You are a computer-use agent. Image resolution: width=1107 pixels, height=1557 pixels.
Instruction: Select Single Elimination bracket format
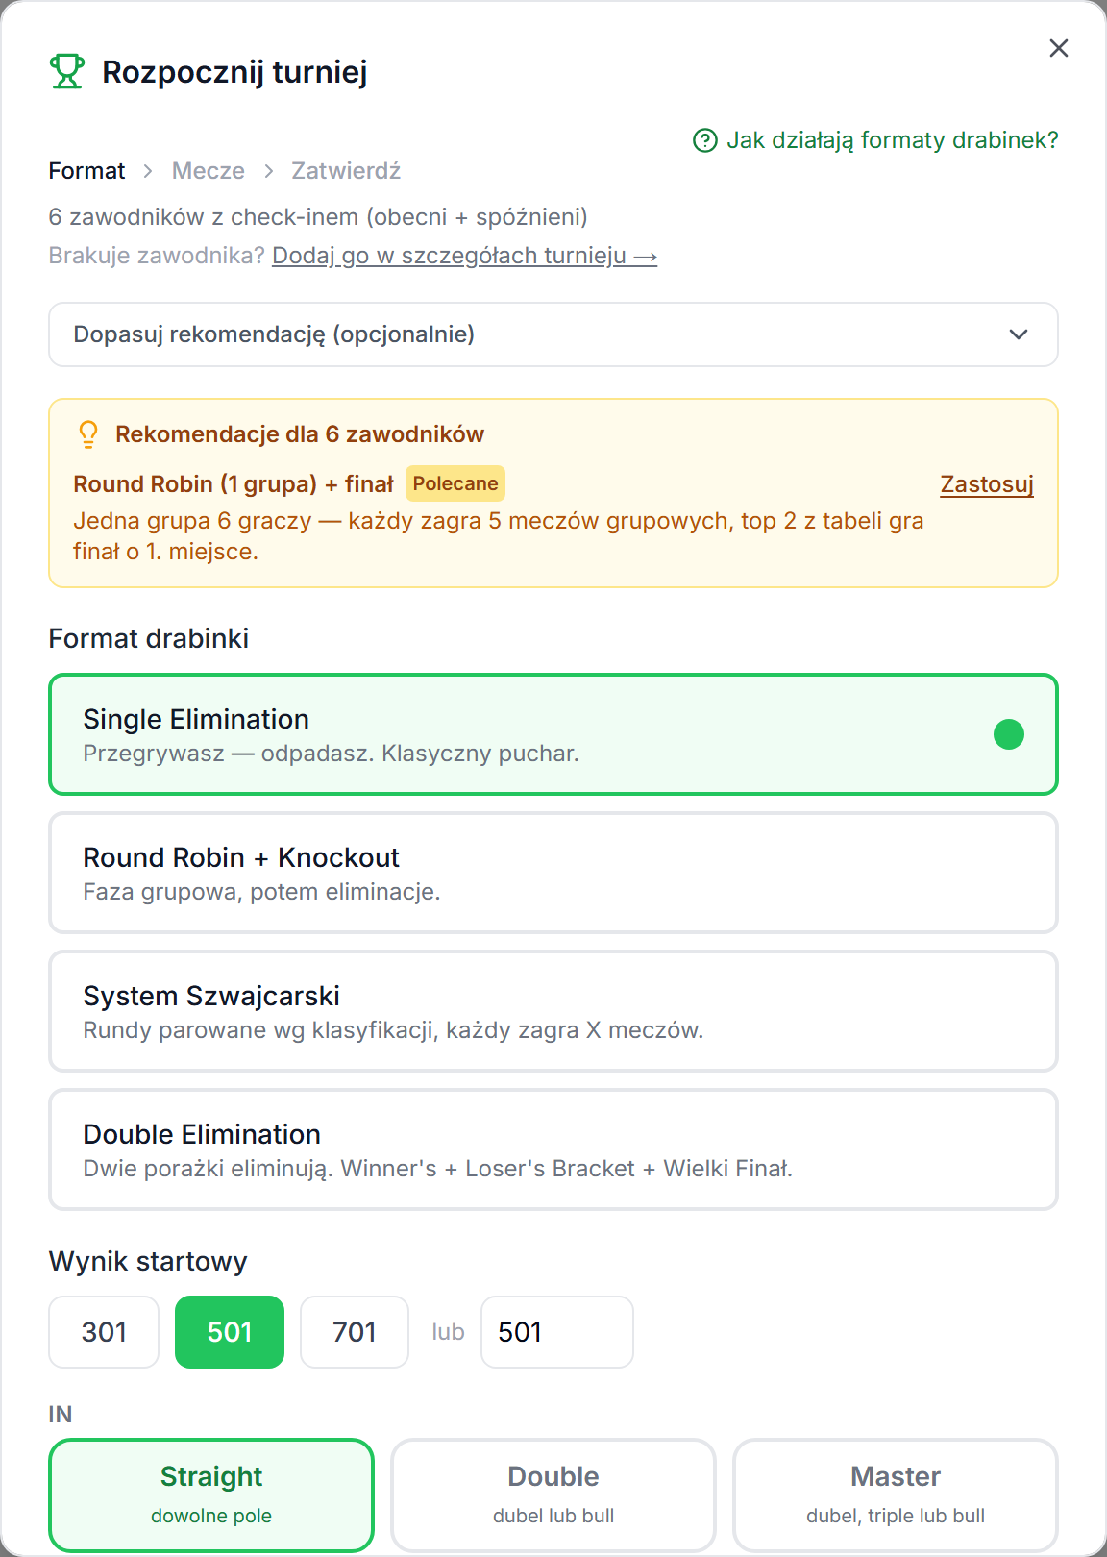tap(553, 734)
